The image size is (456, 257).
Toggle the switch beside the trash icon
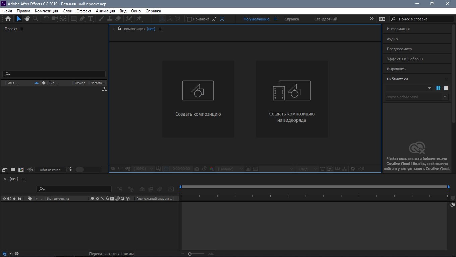[79, 170]
